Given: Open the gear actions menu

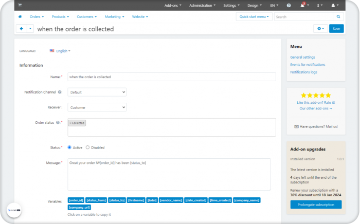Looking at the screenshot, I should [x=320, y=29].
